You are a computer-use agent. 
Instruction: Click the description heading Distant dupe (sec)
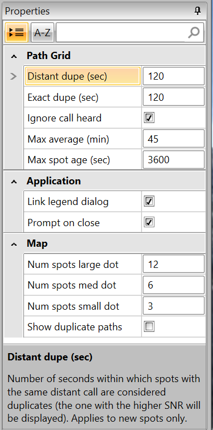(x=50, y=357)
